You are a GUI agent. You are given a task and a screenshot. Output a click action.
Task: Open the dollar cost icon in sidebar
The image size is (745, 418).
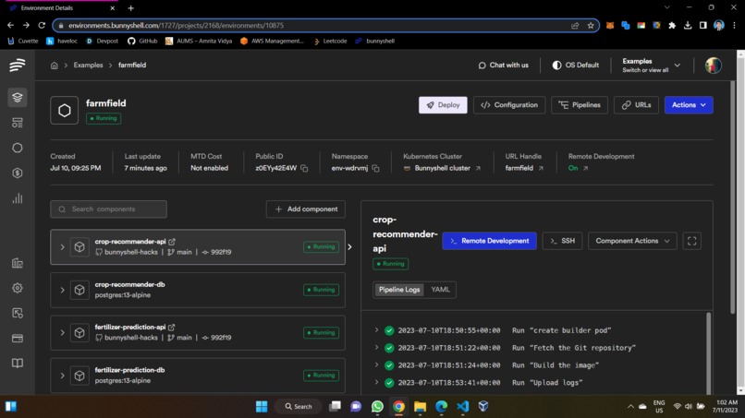click(x=18, y=173)
